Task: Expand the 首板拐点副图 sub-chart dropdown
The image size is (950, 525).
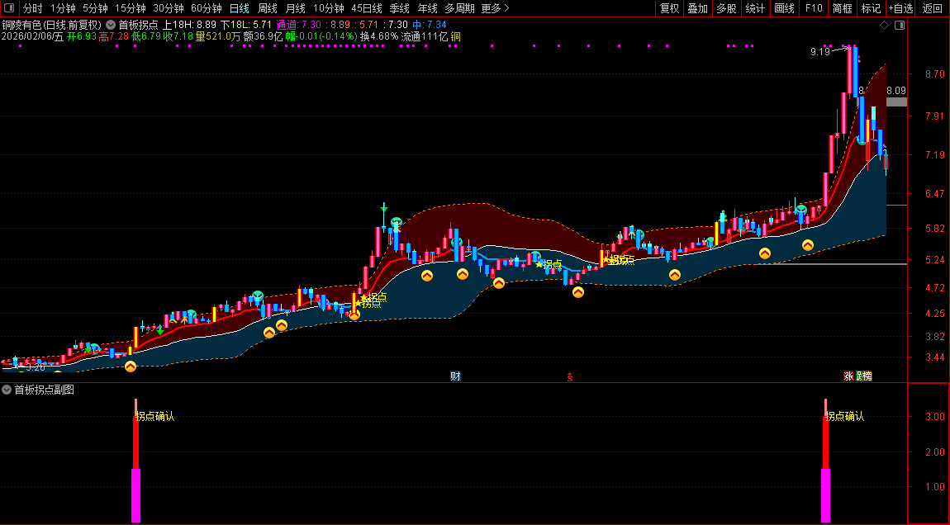Action: 7,390
